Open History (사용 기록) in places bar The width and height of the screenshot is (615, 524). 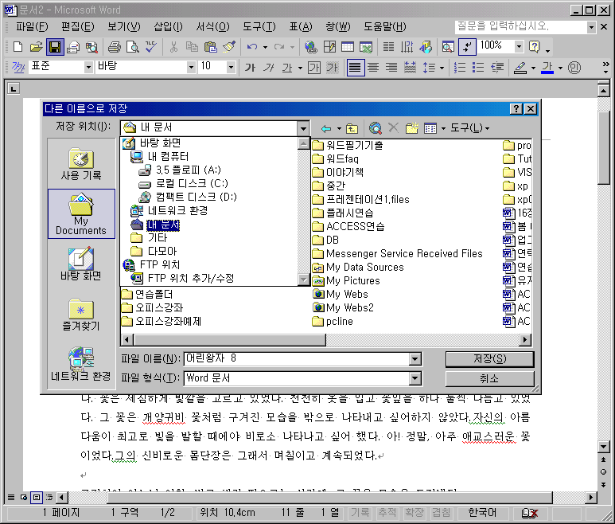[81, 164]
